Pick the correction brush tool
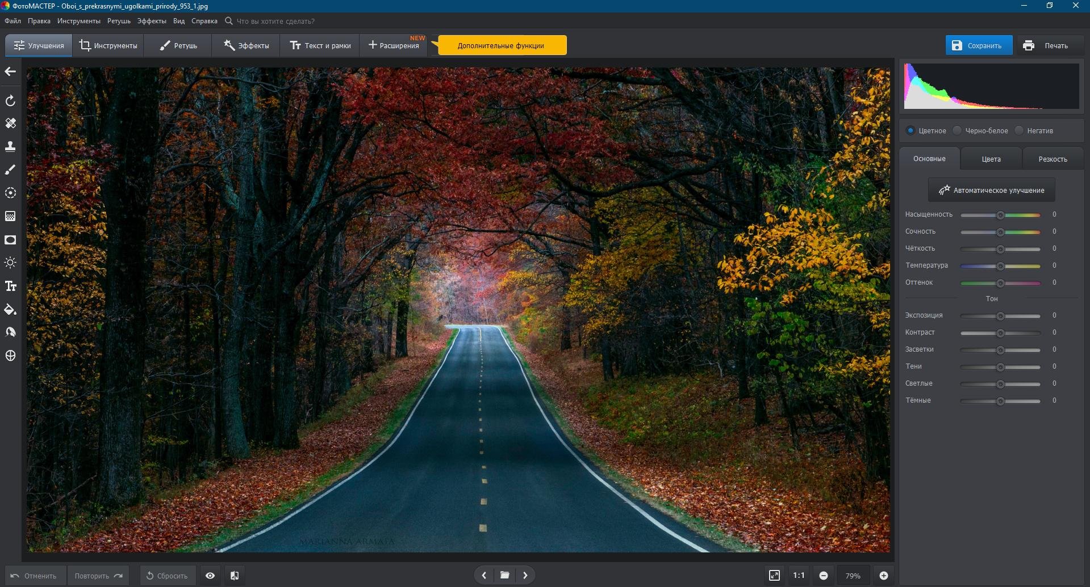Viewport: 1090px width, 587px height. pyautogui.click(x=10, y=170)
